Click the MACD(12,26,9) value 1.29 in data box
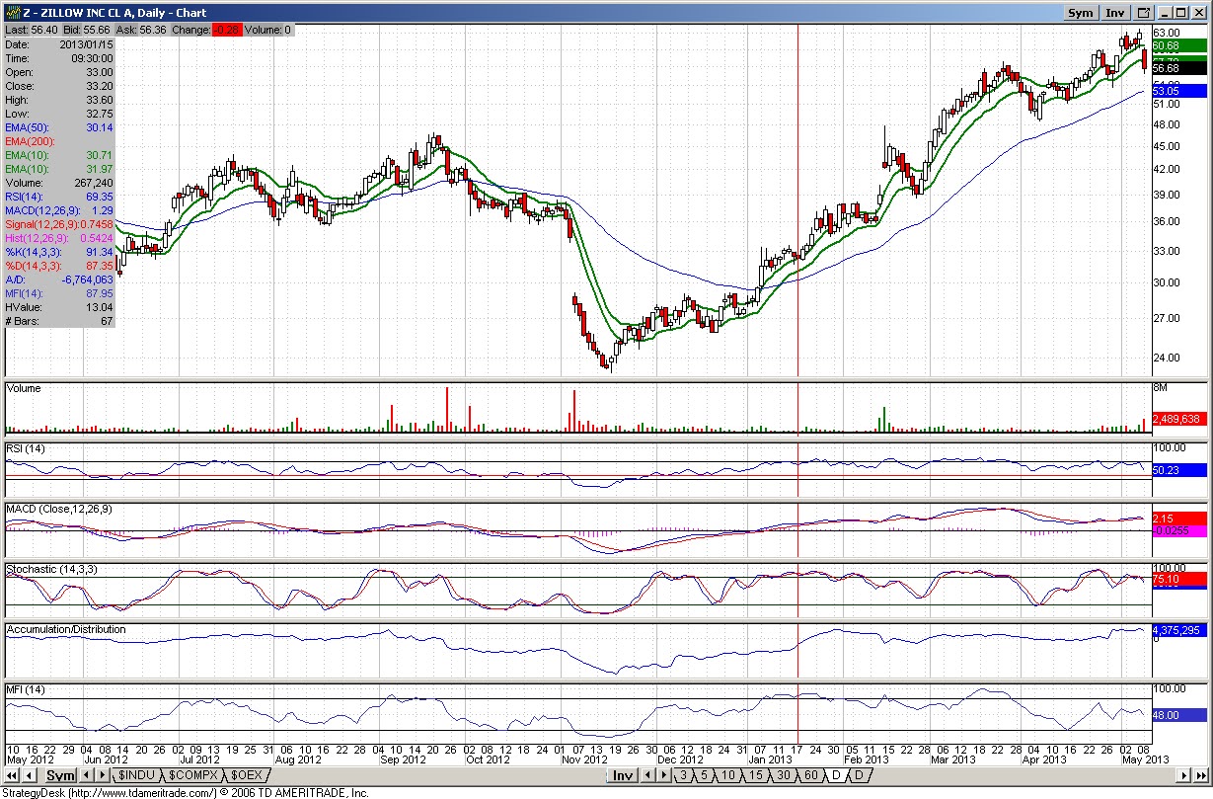Viewport: 1213px width, 799px height. 103,210
